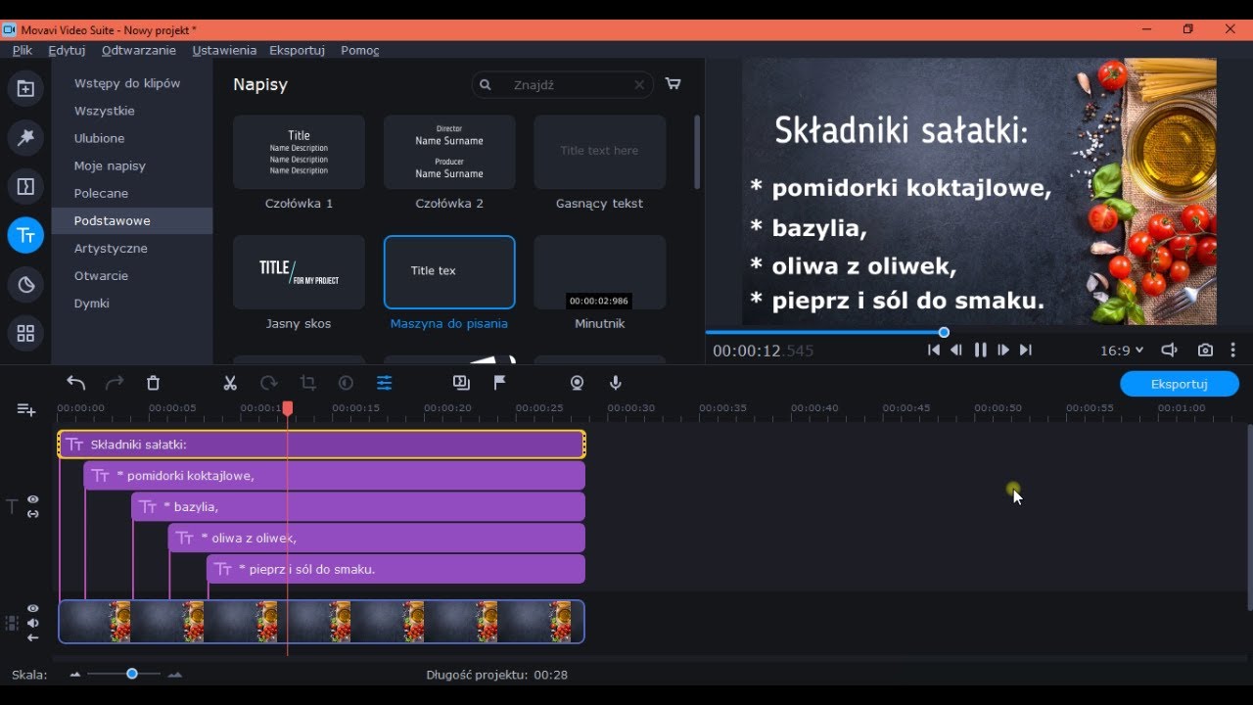
Task: Step back one frame
Action: (x=956, y=350)
